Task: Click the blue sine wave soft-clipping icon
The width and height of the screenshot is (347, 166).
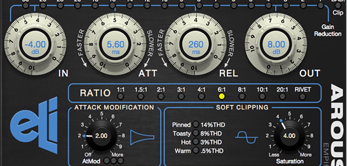Action: [246, 137]
